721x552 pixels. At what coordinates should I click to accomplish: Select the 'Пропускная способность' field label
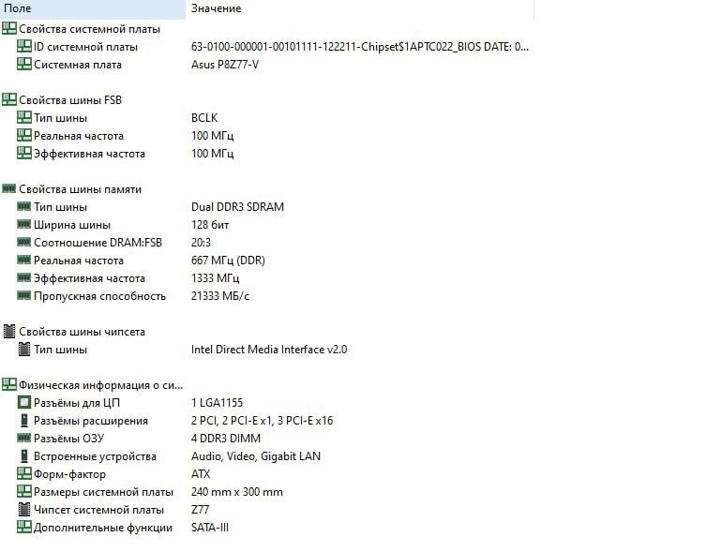(x=99, y=296)
